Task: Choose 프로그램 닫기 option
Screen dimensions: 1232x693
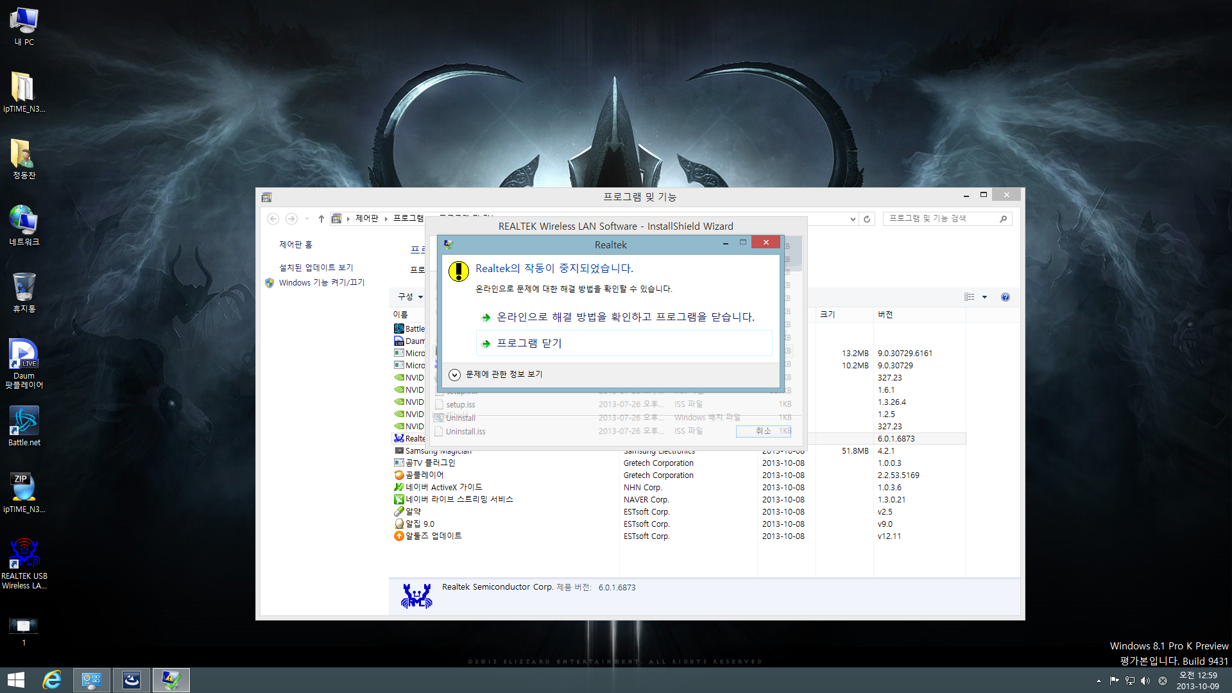Action: (x=624, y=343)
